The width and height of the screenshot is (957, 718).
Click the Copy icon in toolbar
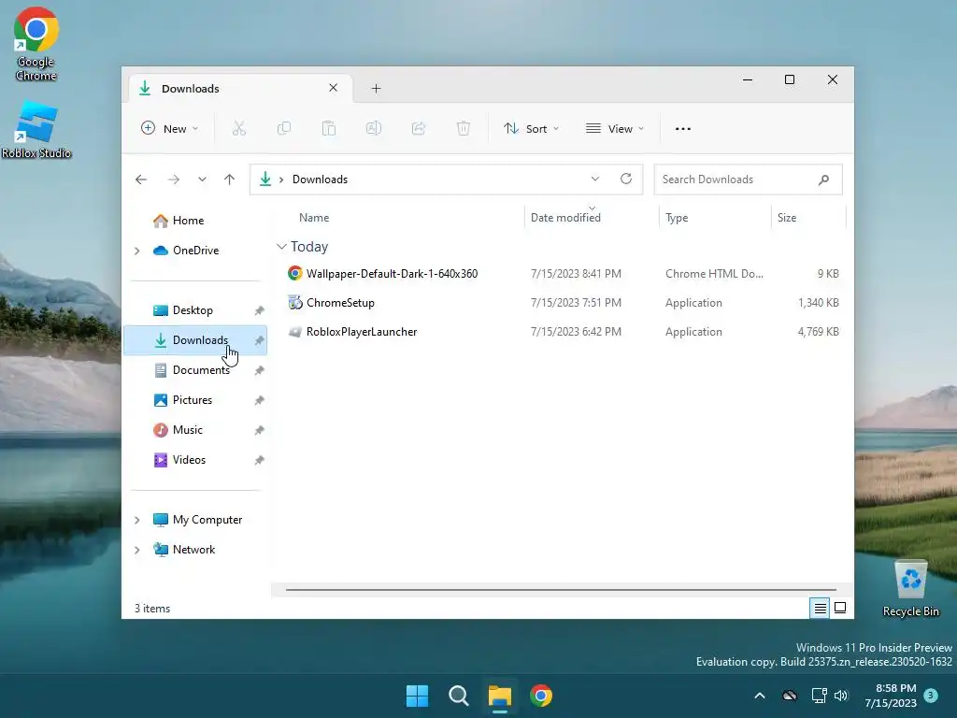(x=284, y=128)
